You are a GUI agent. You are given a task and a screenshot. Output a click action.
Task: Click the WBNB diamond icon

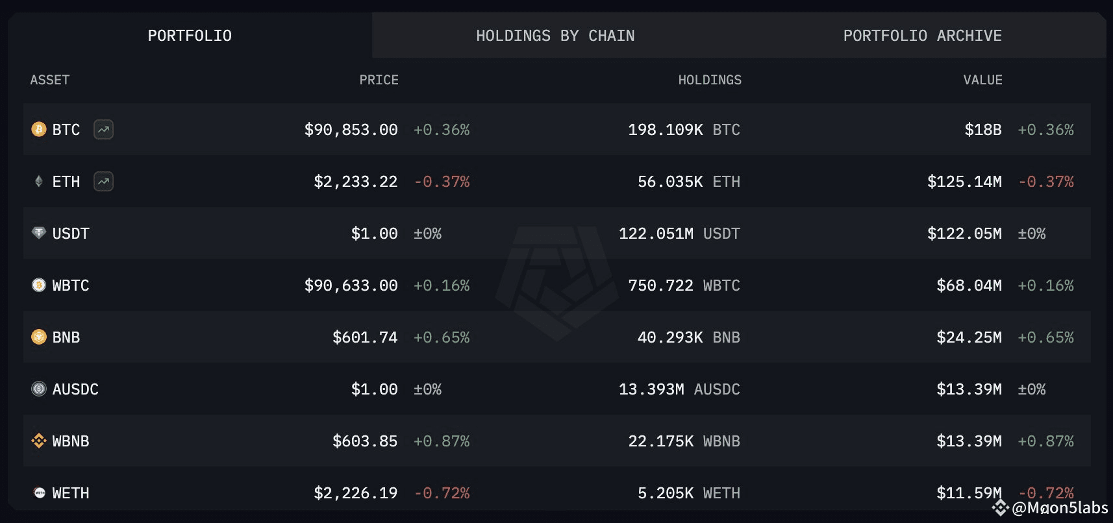click(x=38, y=441)
